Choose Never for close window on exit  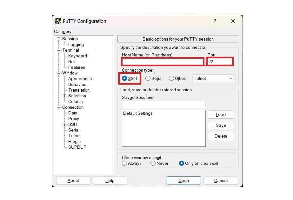[153, 164]
